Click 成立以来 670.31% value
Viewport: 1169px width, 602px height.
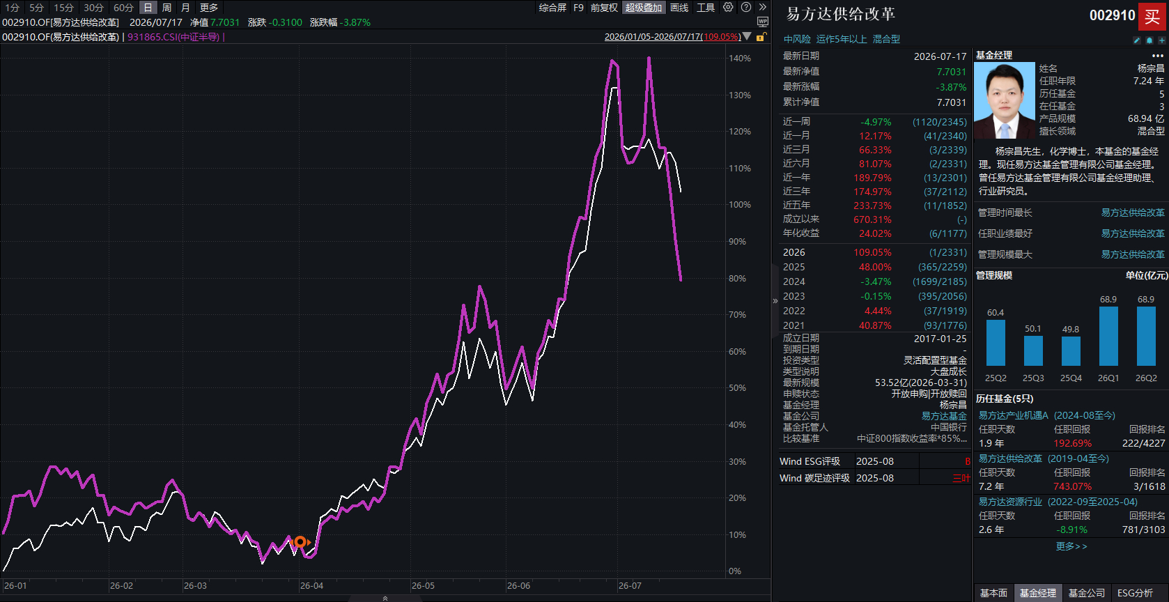(872, 219)
